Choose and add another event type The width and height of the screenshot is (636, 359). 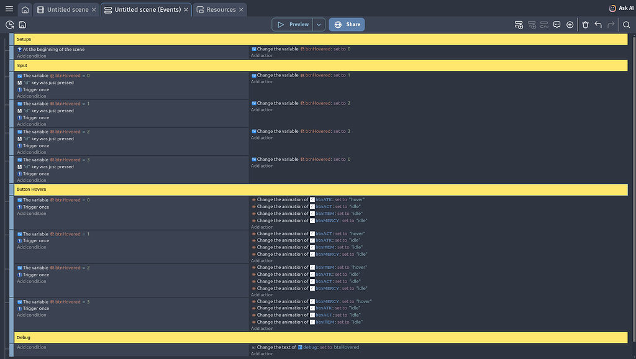coord(570,25)
